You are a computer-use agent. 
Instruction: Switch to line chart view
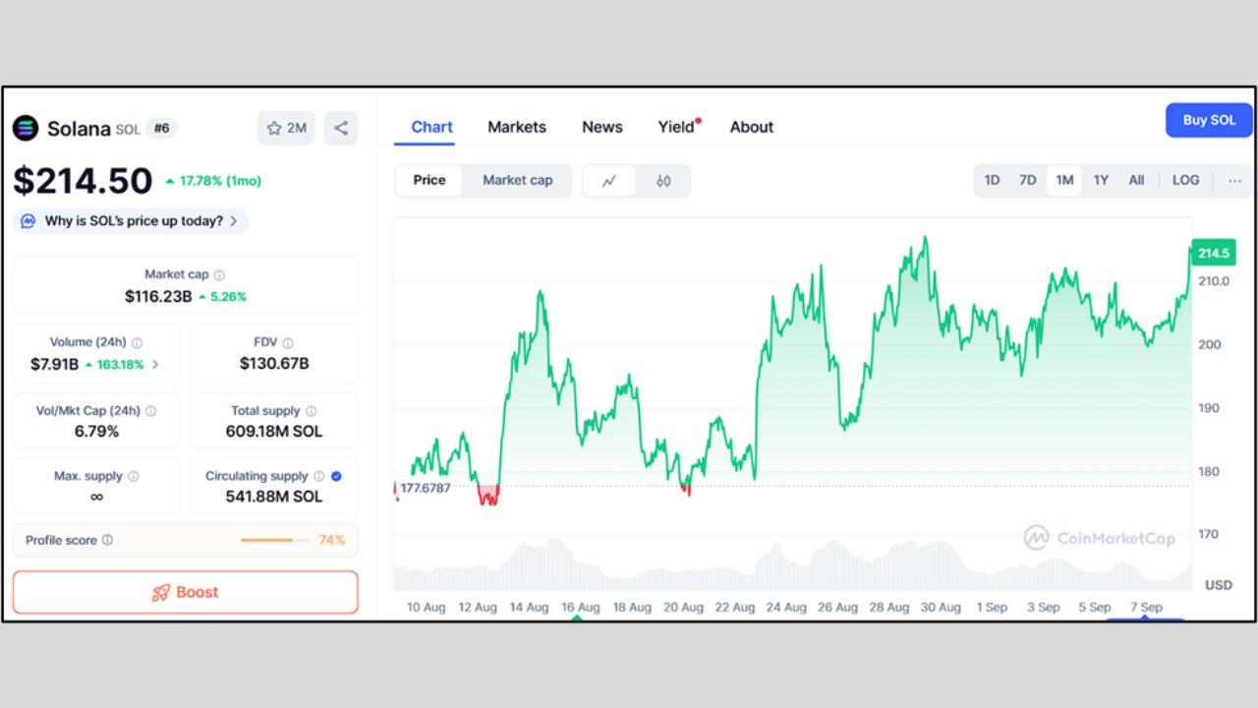coord(609,181)
